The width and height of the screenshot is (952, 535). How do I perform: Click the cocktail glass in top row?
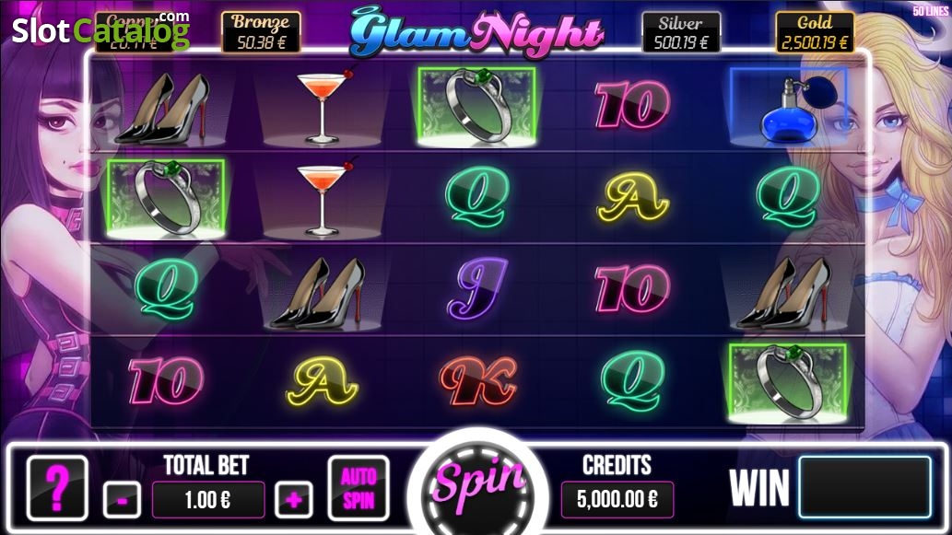(322, 108)
